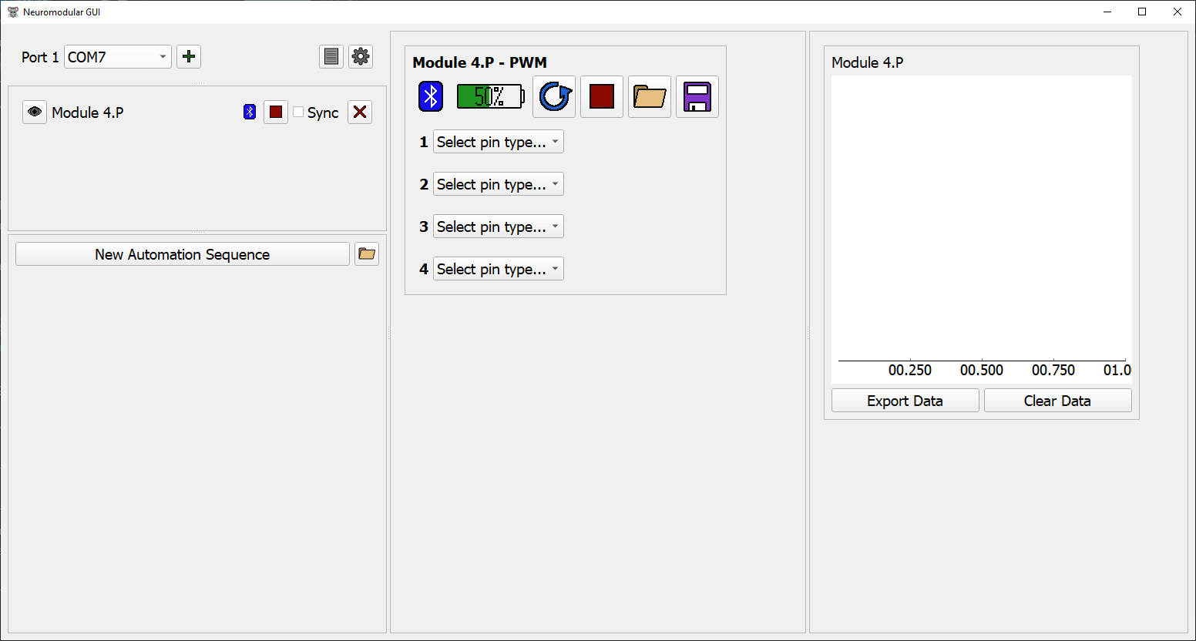Open pin 3 type dropdown
This screenshot has height=641, width=1196.
[x=499, y=227]
